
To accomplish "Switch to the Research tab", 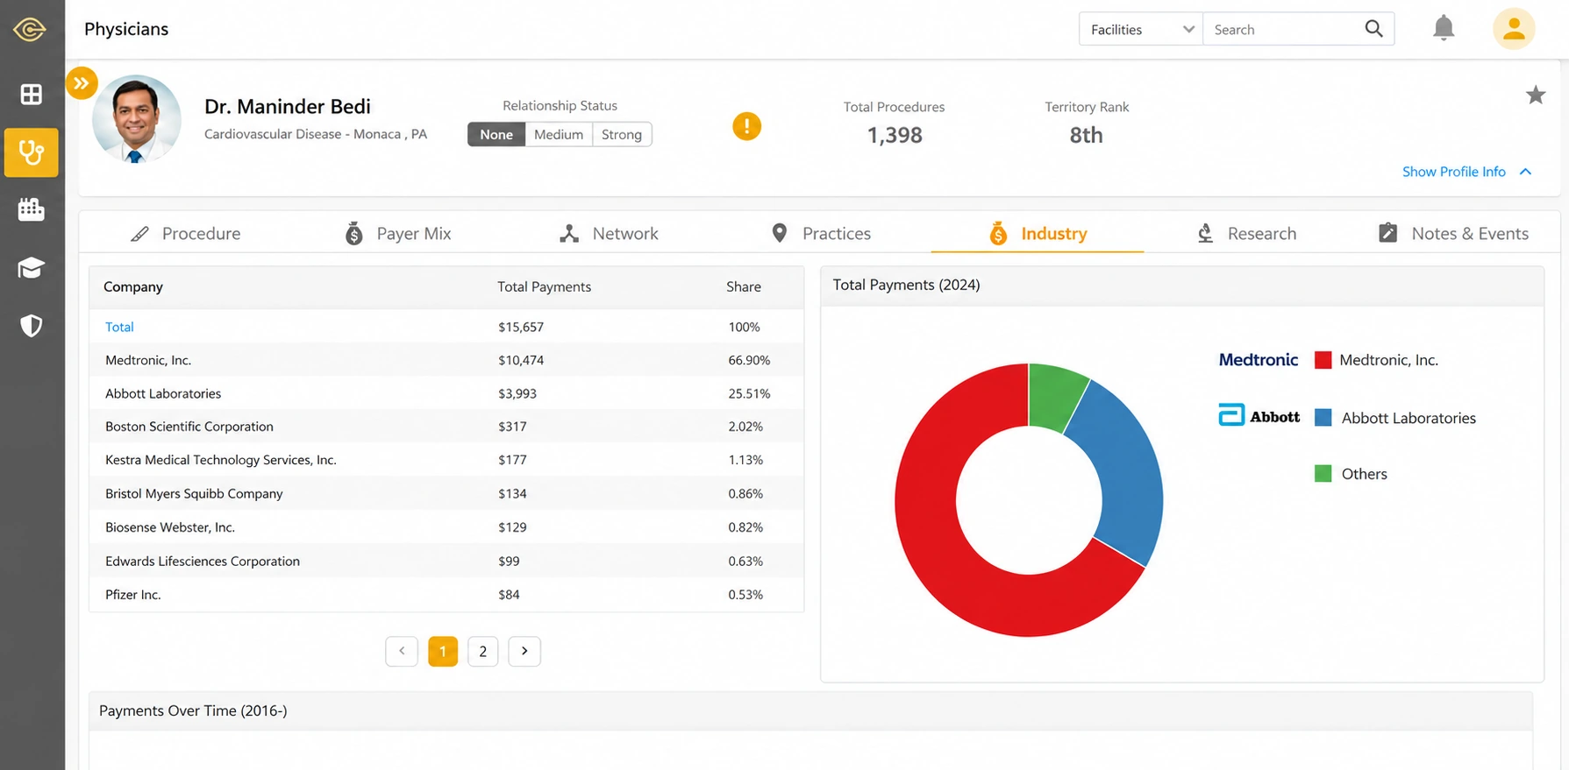I will (1246, 234).
